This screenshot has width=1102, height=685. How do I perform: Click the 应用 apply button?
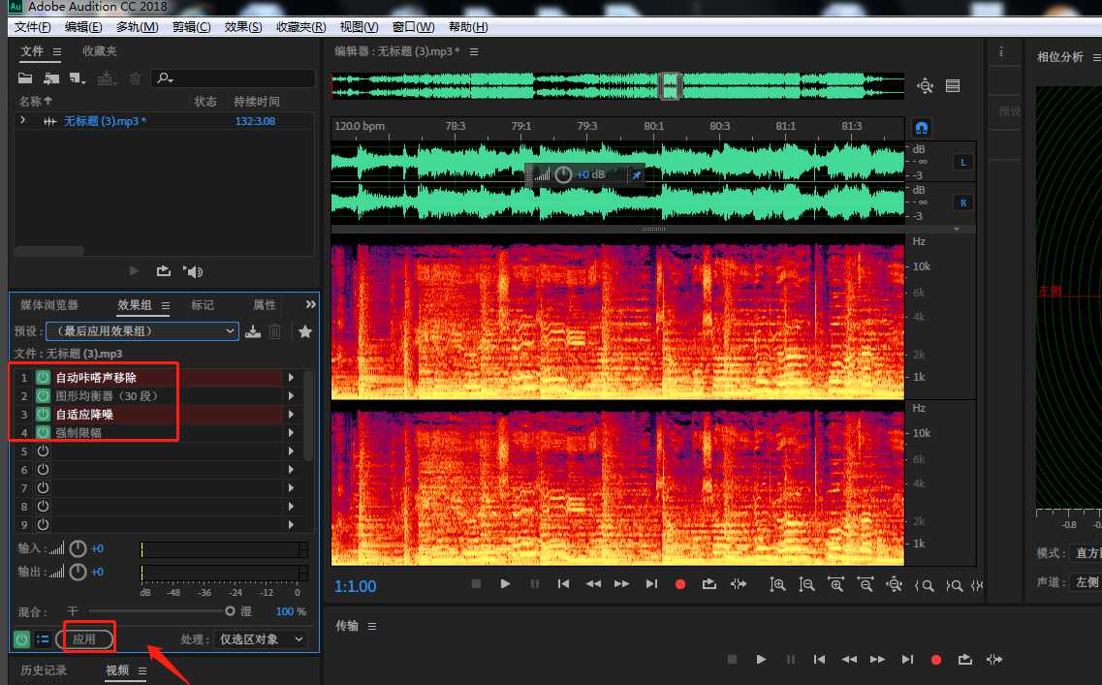[x=85, y=639]
